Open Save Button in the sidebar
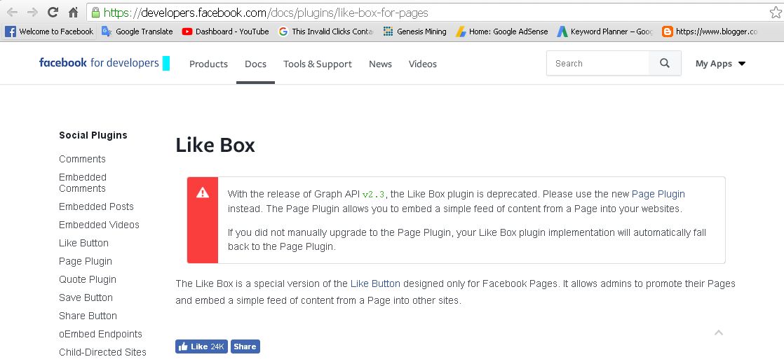 (86, 297)
